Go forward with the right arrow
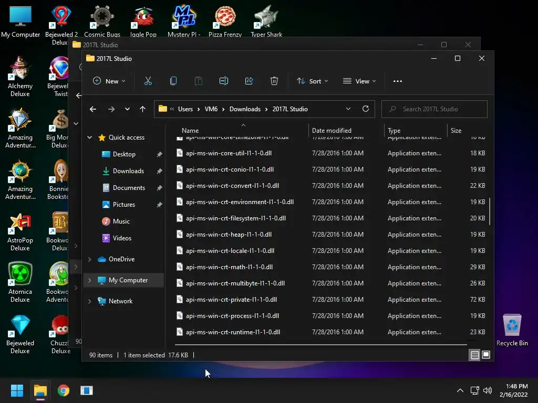 tap(111, 109)
